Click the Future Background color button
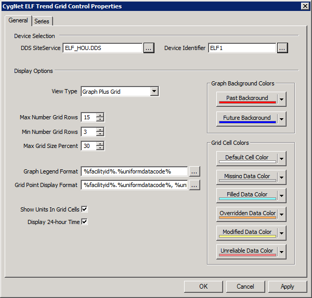The height and width of the screenshot is (298, 312). [x=247, y=119]
